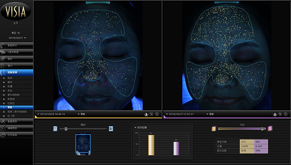The image size is (291, 165).
Task: Click the split-circle icon under the left photo
Action: coord(146,114)
